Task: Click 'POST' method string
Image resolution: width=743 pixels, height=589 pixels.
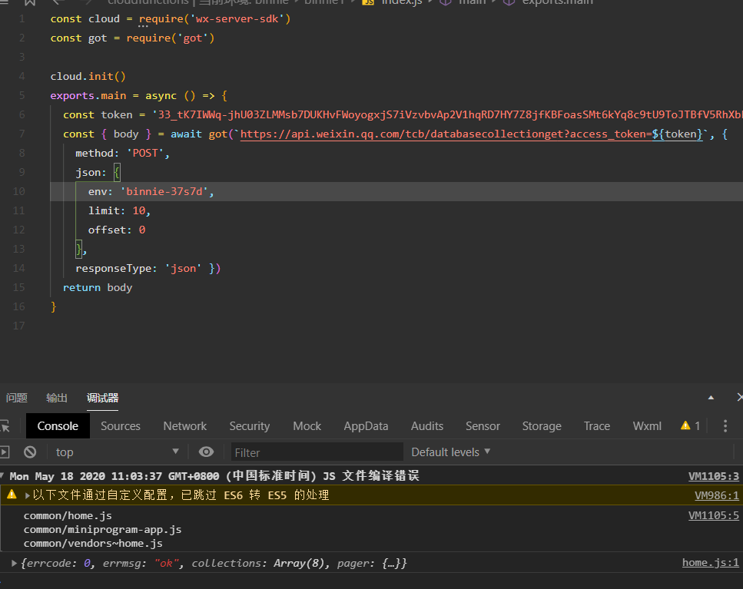Action: [145, 153]
